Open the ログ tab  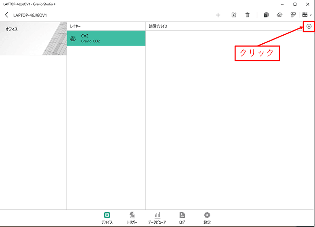click(x=182, y=218)
